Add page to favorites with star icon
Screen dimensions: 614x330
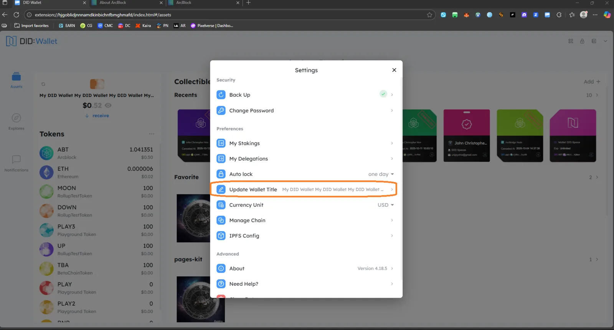[429, 15]
